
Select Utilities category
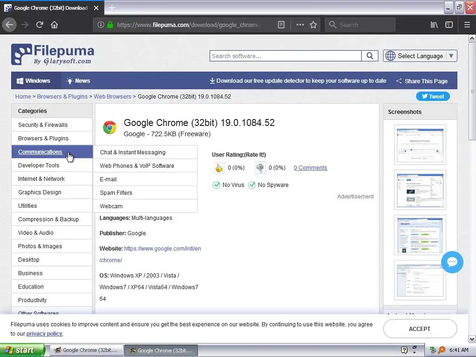(52, 206)
